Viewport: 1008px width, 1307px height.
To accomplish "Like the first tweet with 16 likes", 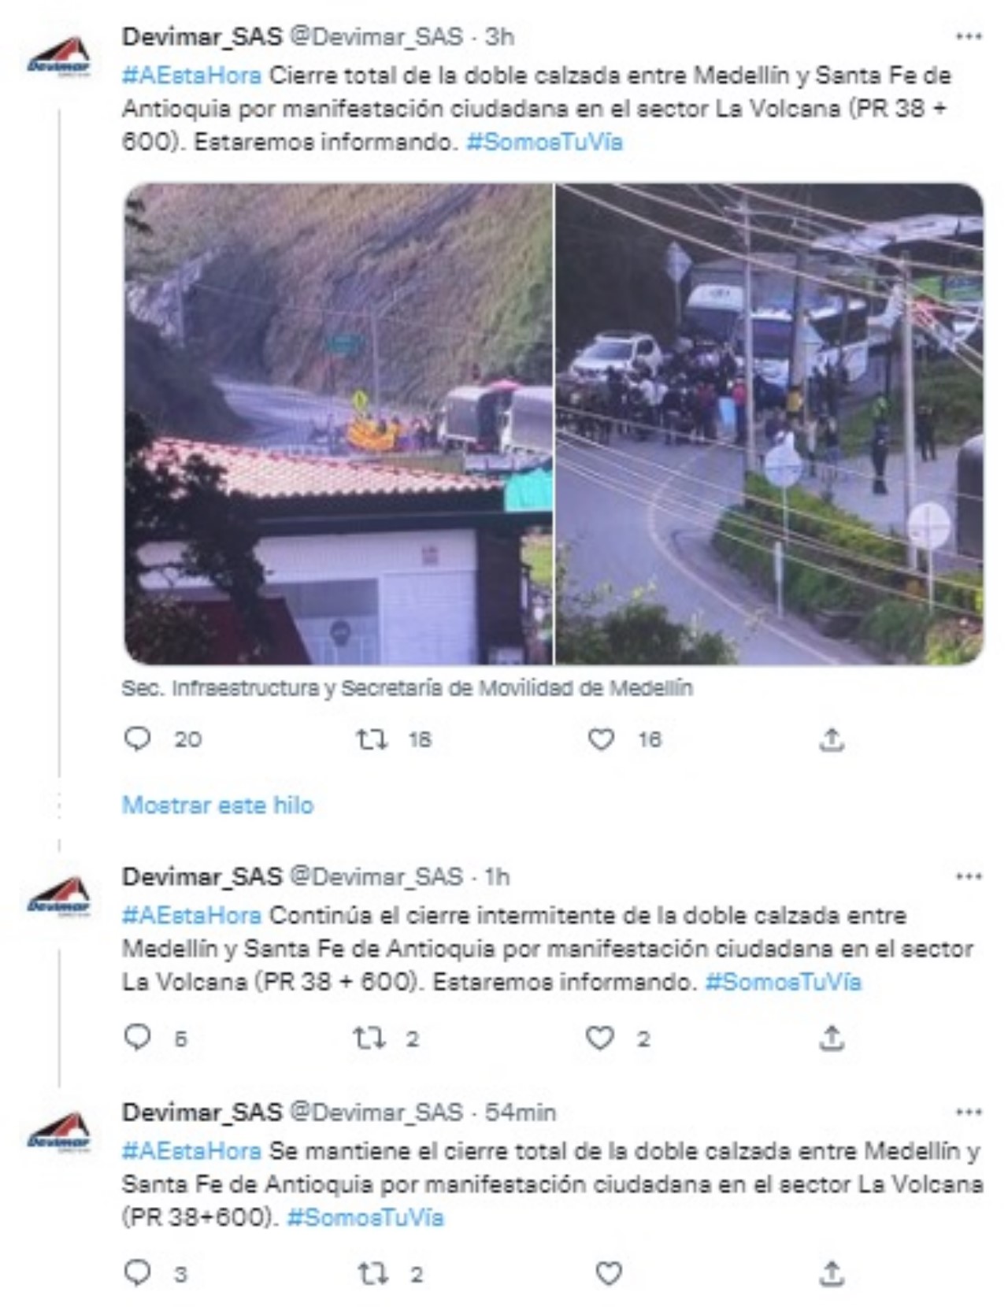I will coord(602,739).
